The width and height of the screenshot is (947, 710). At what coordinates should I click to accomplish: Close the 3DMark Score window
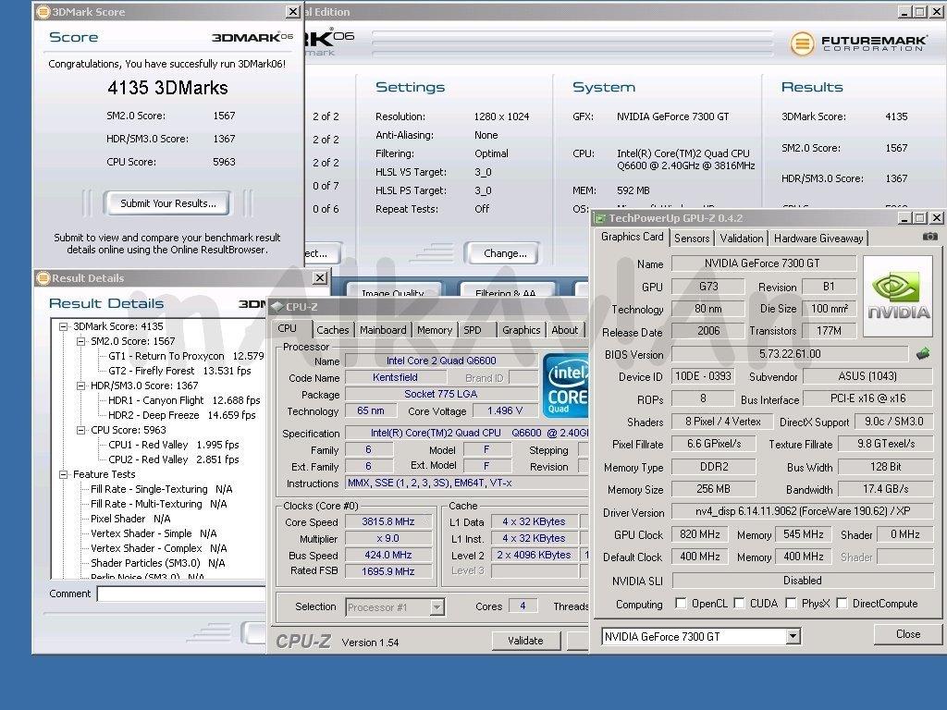293,11
